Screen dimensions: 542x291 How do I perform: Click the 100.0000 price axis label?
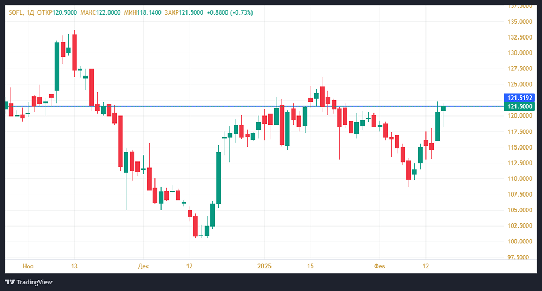[x=520, y=241]
